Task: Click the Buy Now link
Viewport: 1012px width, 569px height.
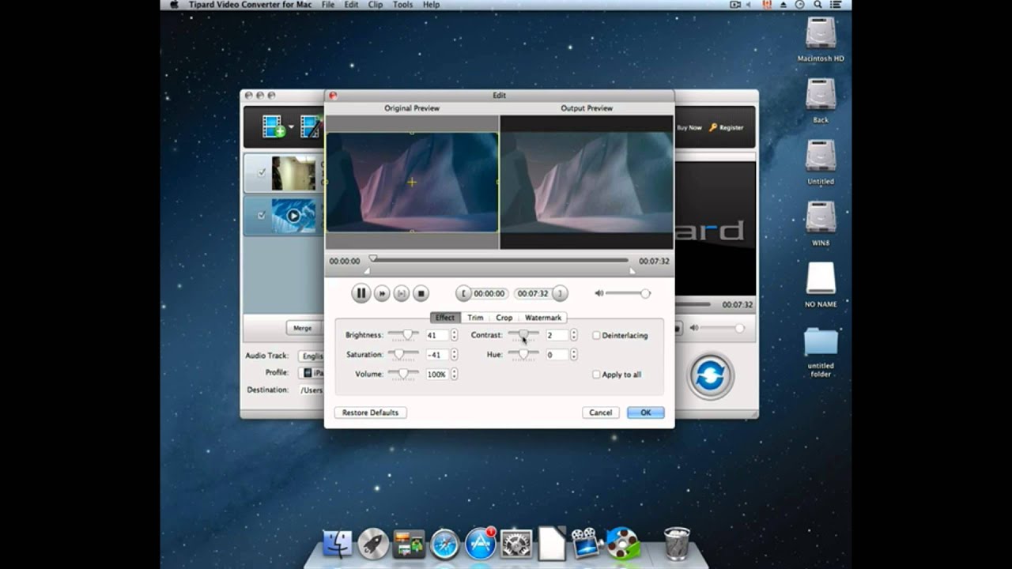Action: click(689, 127)
